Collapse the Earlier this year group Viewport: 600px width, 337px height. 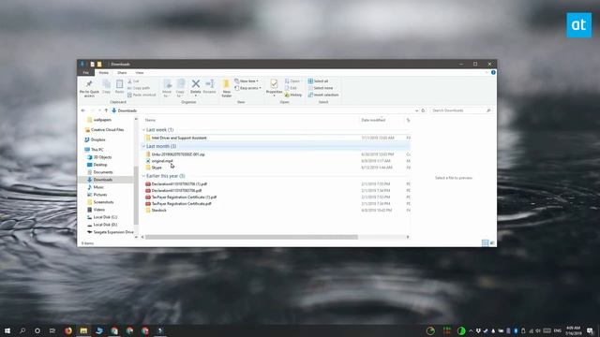point(143,176)
